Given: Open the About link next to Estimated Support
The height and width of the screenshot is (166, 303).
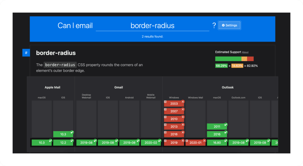Looking at the screenshot, I should tap(245, 52).
